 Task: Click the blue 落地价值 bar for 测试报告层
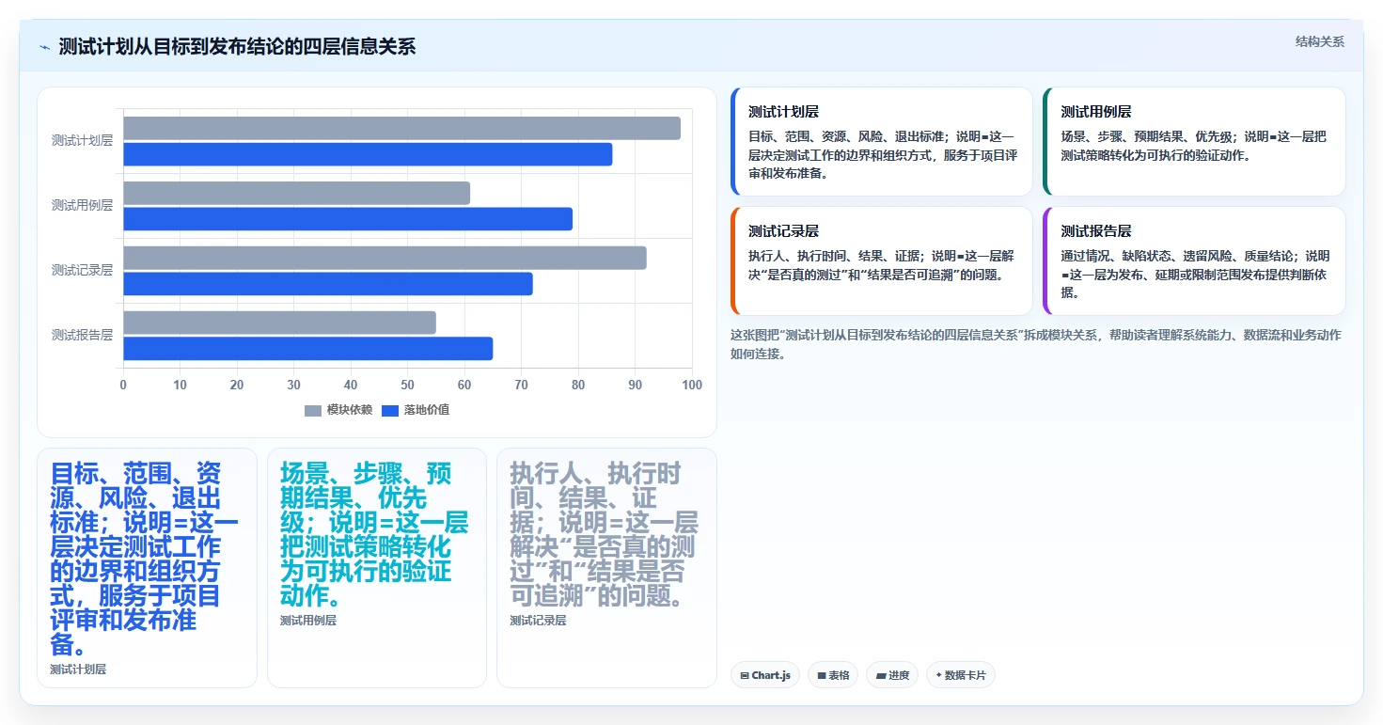(307, 349)
